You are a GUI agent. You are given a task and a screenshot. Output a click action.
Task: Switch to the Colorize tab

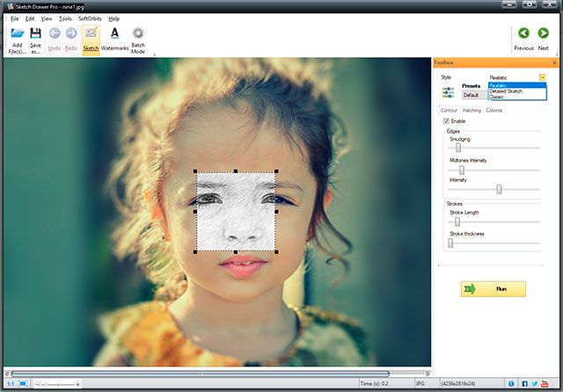(x=494, y=110)
